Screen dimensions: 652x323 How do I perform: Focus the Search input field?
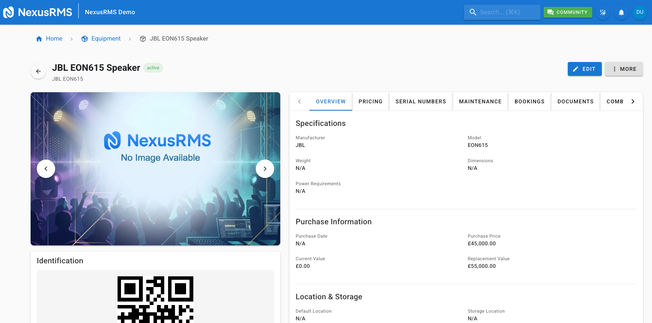coord(502,12)
